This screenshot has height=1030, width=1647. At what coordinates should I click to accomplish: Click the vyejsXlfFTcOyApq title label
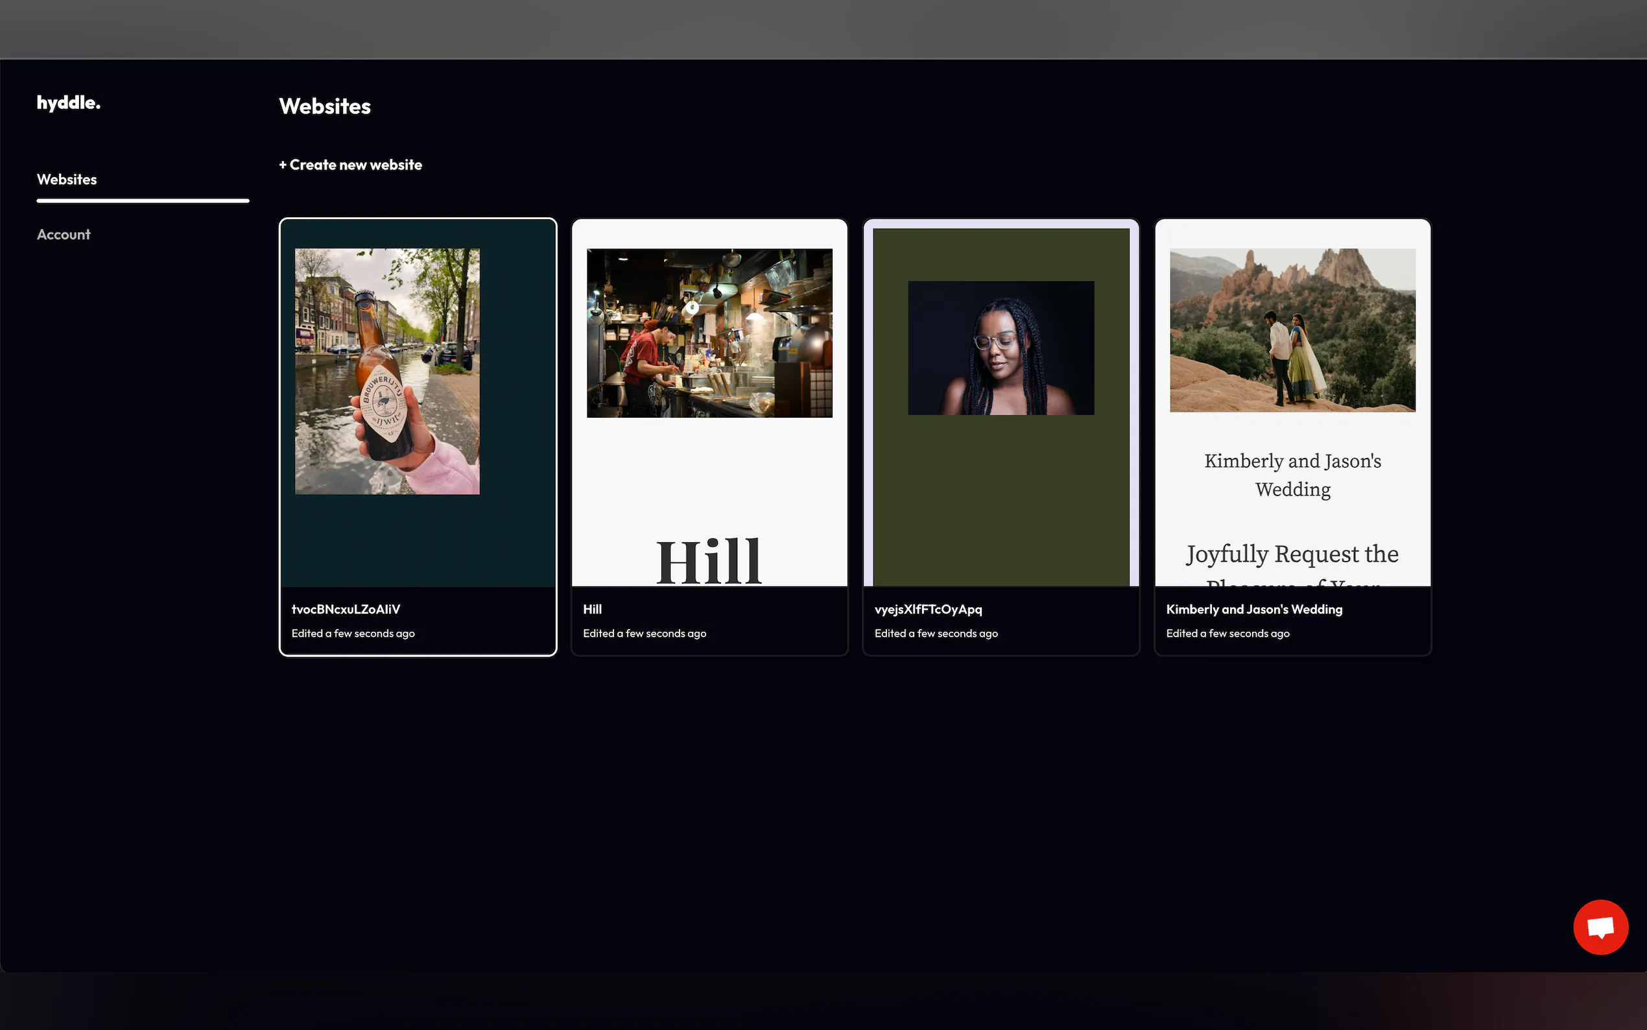(927, 609)
